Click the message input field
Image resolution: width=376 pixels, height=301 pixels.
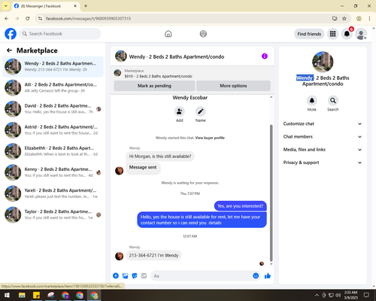202,276
